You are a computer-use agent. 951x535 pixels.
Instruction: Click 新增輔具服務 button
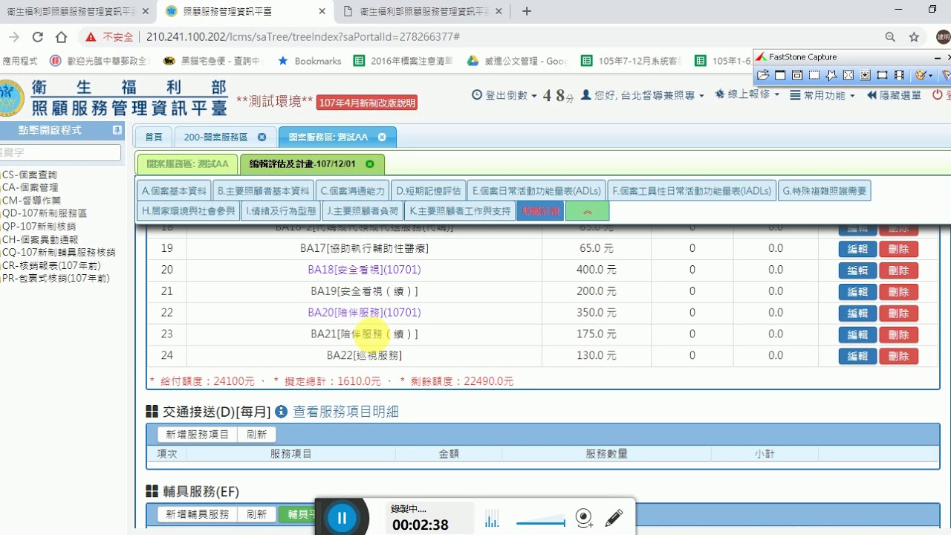click(x=198, y=514)
